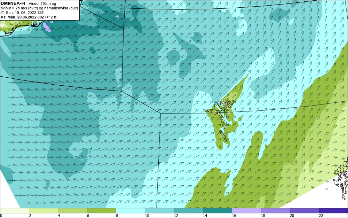
Task: Click the 2–4 m/s light green legend swatch
Action: pyautogui.click(x=43, y=211)
